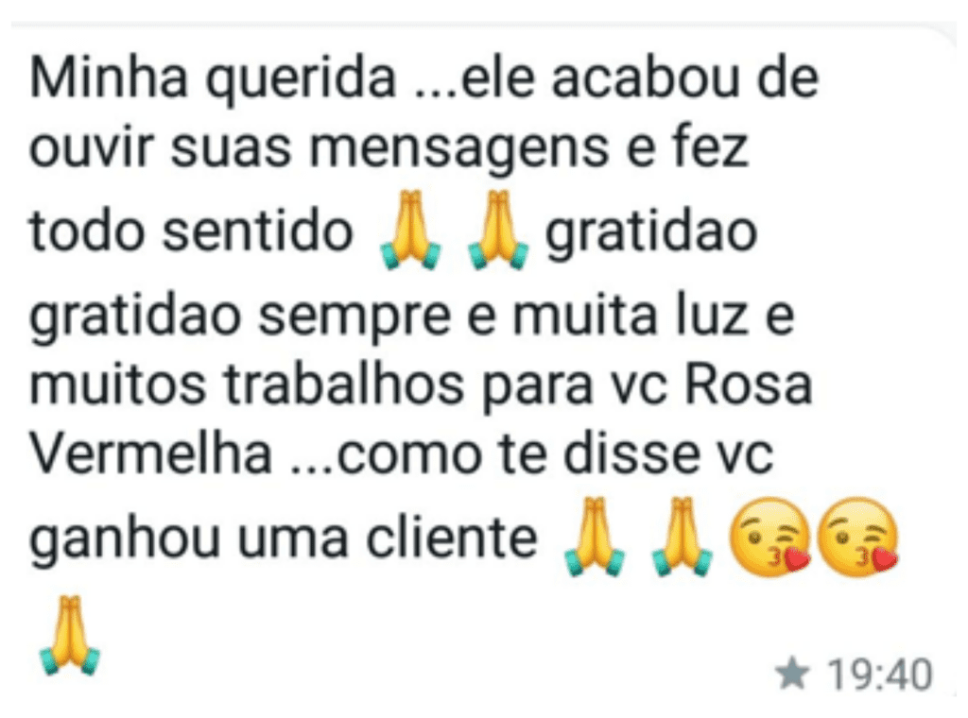Click the 19:40 message timestamp

pos(879,675)
